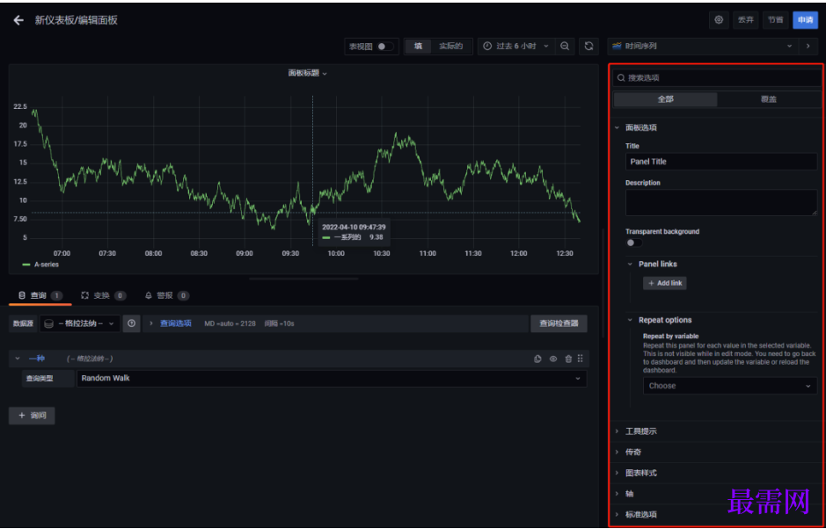Switch to the 覆盖 overrides tab
Image resolution: width=826 pixels, height=529 pixels.
pyautogui.click(x=768, y=99)
